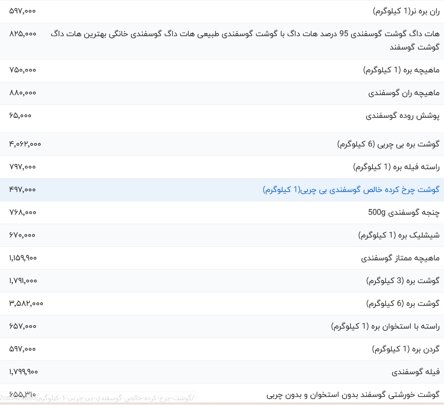Screen dimensions: 444x405
Task: Open گوشت خورشتی گوسفند بدون استخوان link
Action: [353, 395]
